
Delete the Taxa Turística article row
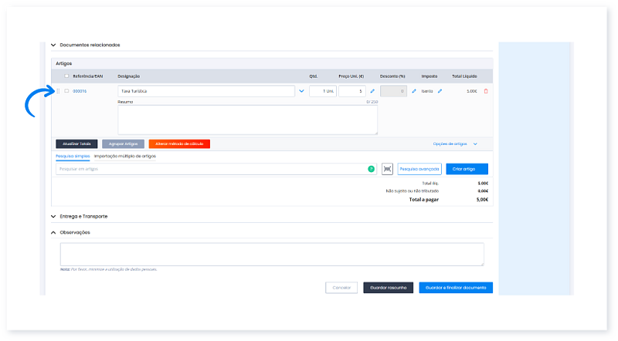[486, 91]
